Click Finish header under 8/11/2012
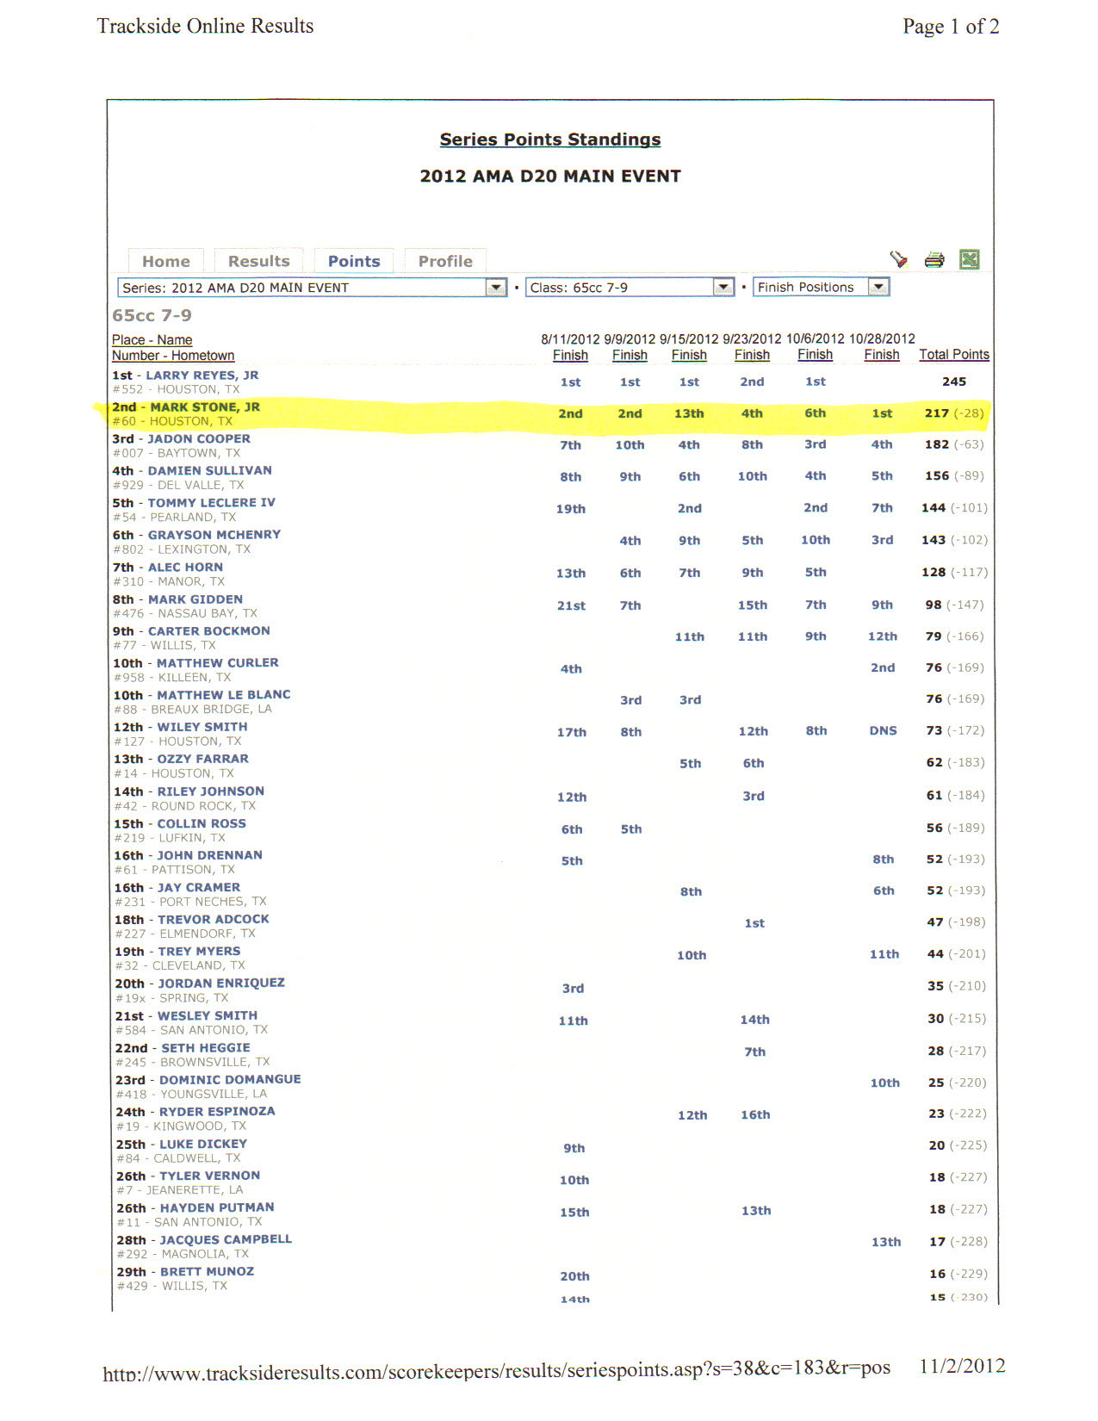The image size is (1098, 1421). click(x=570, y=355)
